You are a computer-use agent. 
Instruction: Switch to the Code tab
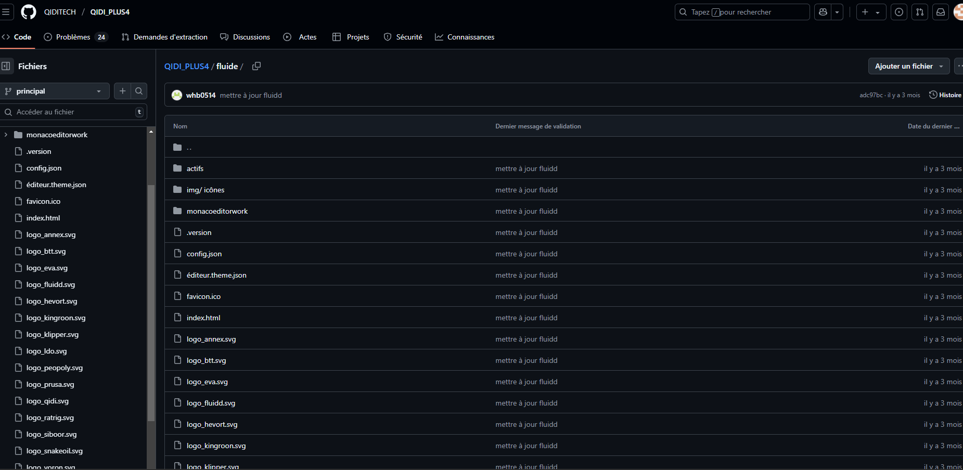[x=17, y=37]
